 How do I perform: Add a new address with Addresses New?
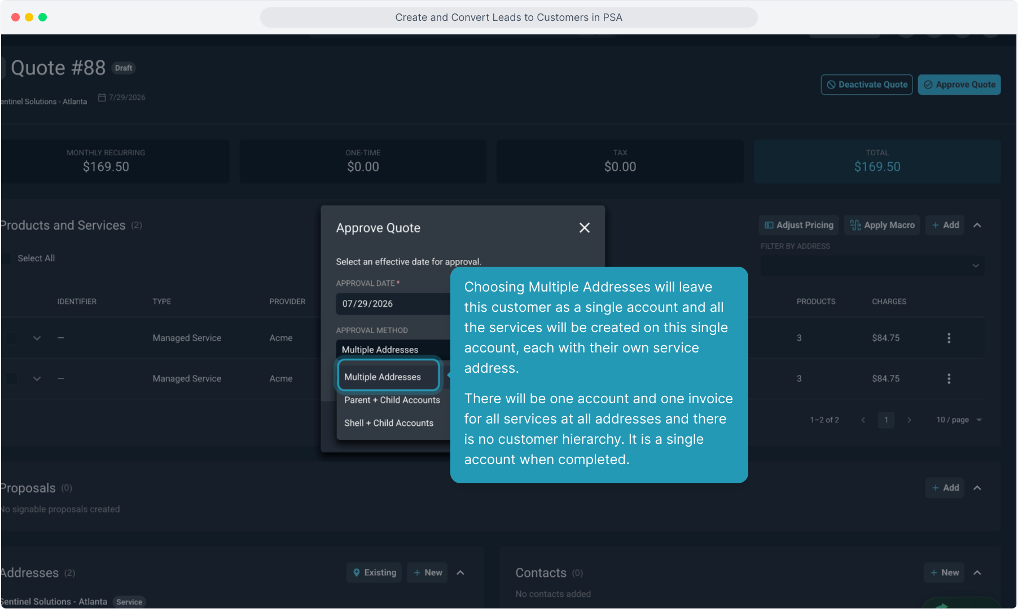point(427,572)
